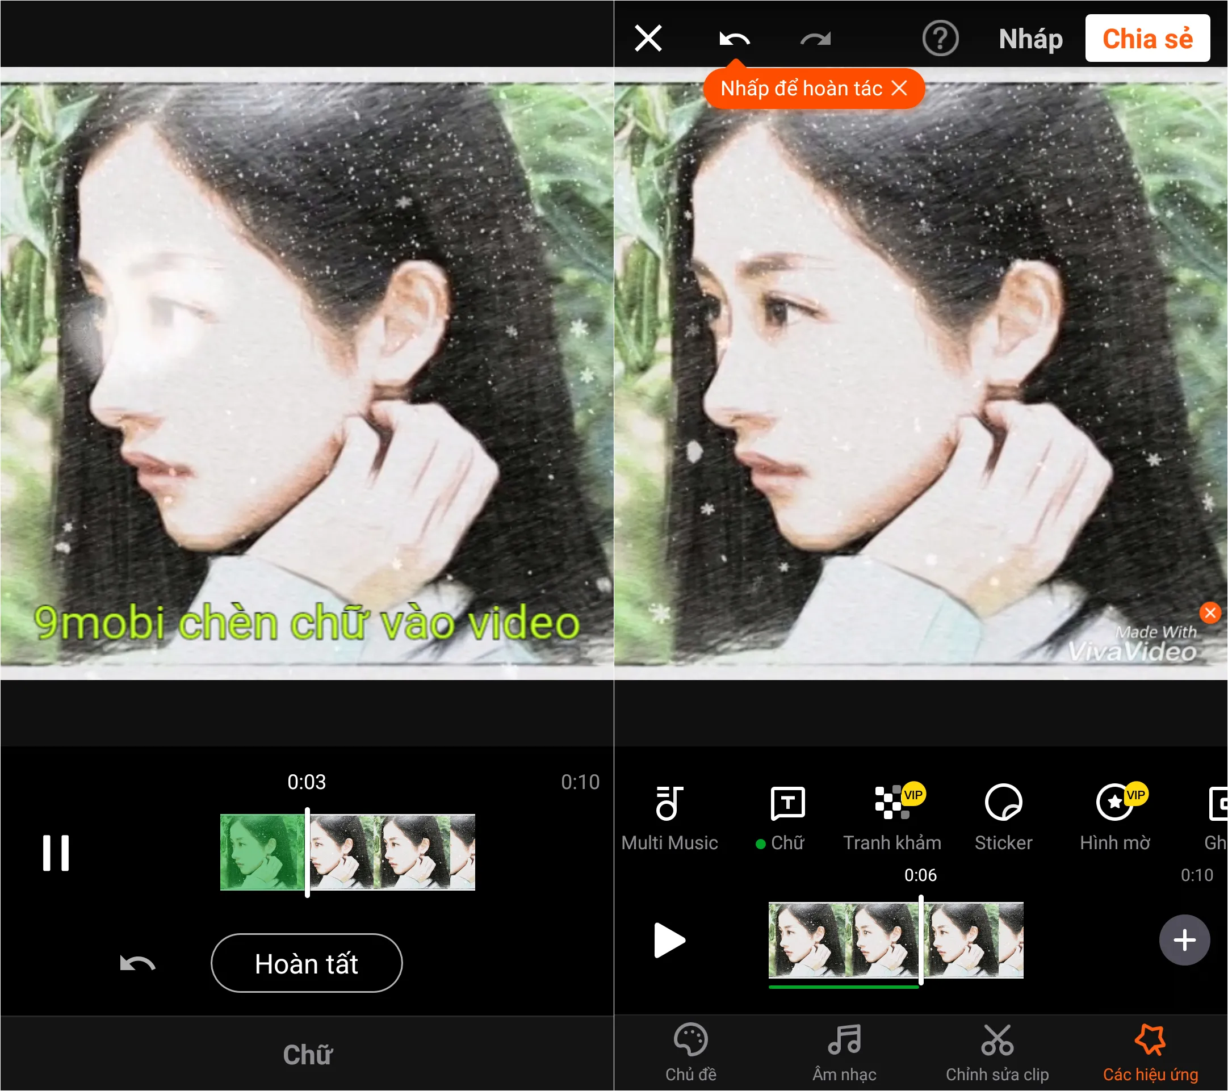The width and height of the screenshot is (1228, 1091).
Task: Close the editor with the X icon
Action: tap(648, 39)
